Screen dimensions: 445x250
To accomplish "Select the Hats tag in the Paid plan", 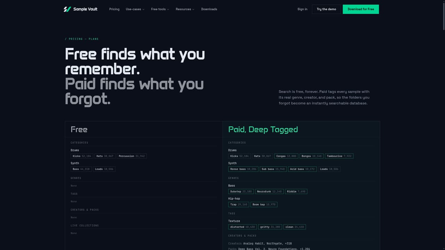I will tap(262, 156).
